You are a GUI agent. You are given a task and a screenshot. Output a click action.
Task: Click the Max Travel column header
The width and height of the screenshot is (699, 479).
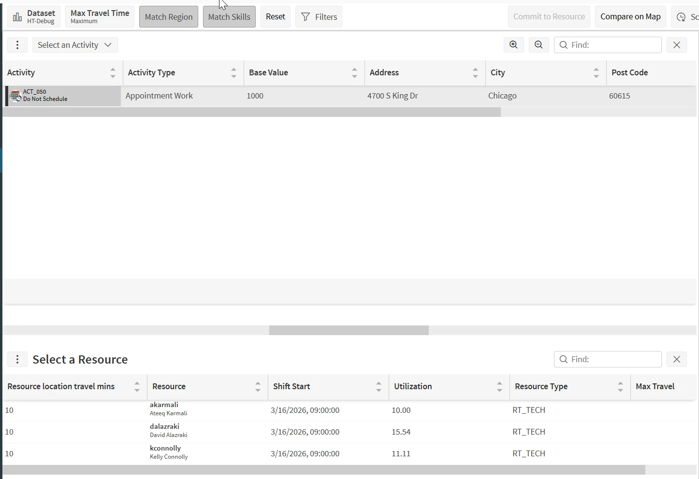pos(655,386)
